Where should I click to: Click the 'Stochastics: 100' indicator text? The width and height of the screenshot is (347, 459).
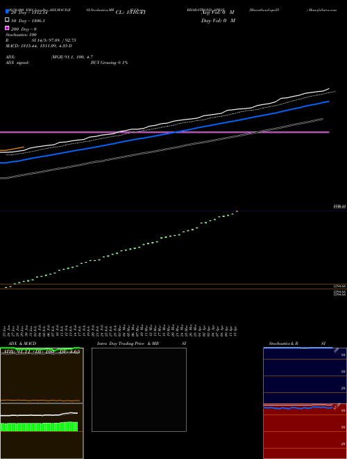21,35
